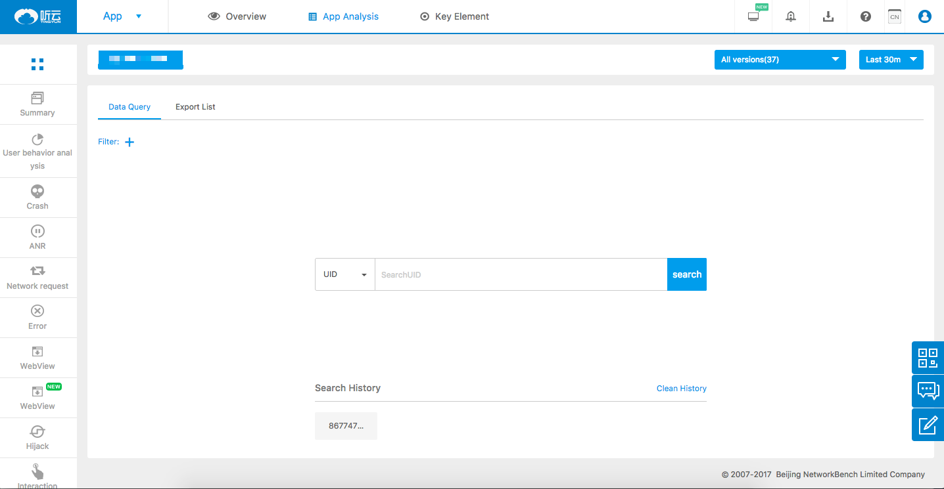The width and height of the screenshot is (944, 489).
Task: Open the QR code floating button
Action: coord(928,358)
